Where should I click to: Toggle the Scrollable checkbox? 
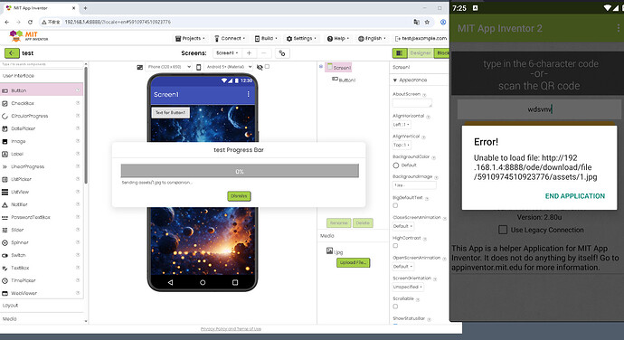395,307
